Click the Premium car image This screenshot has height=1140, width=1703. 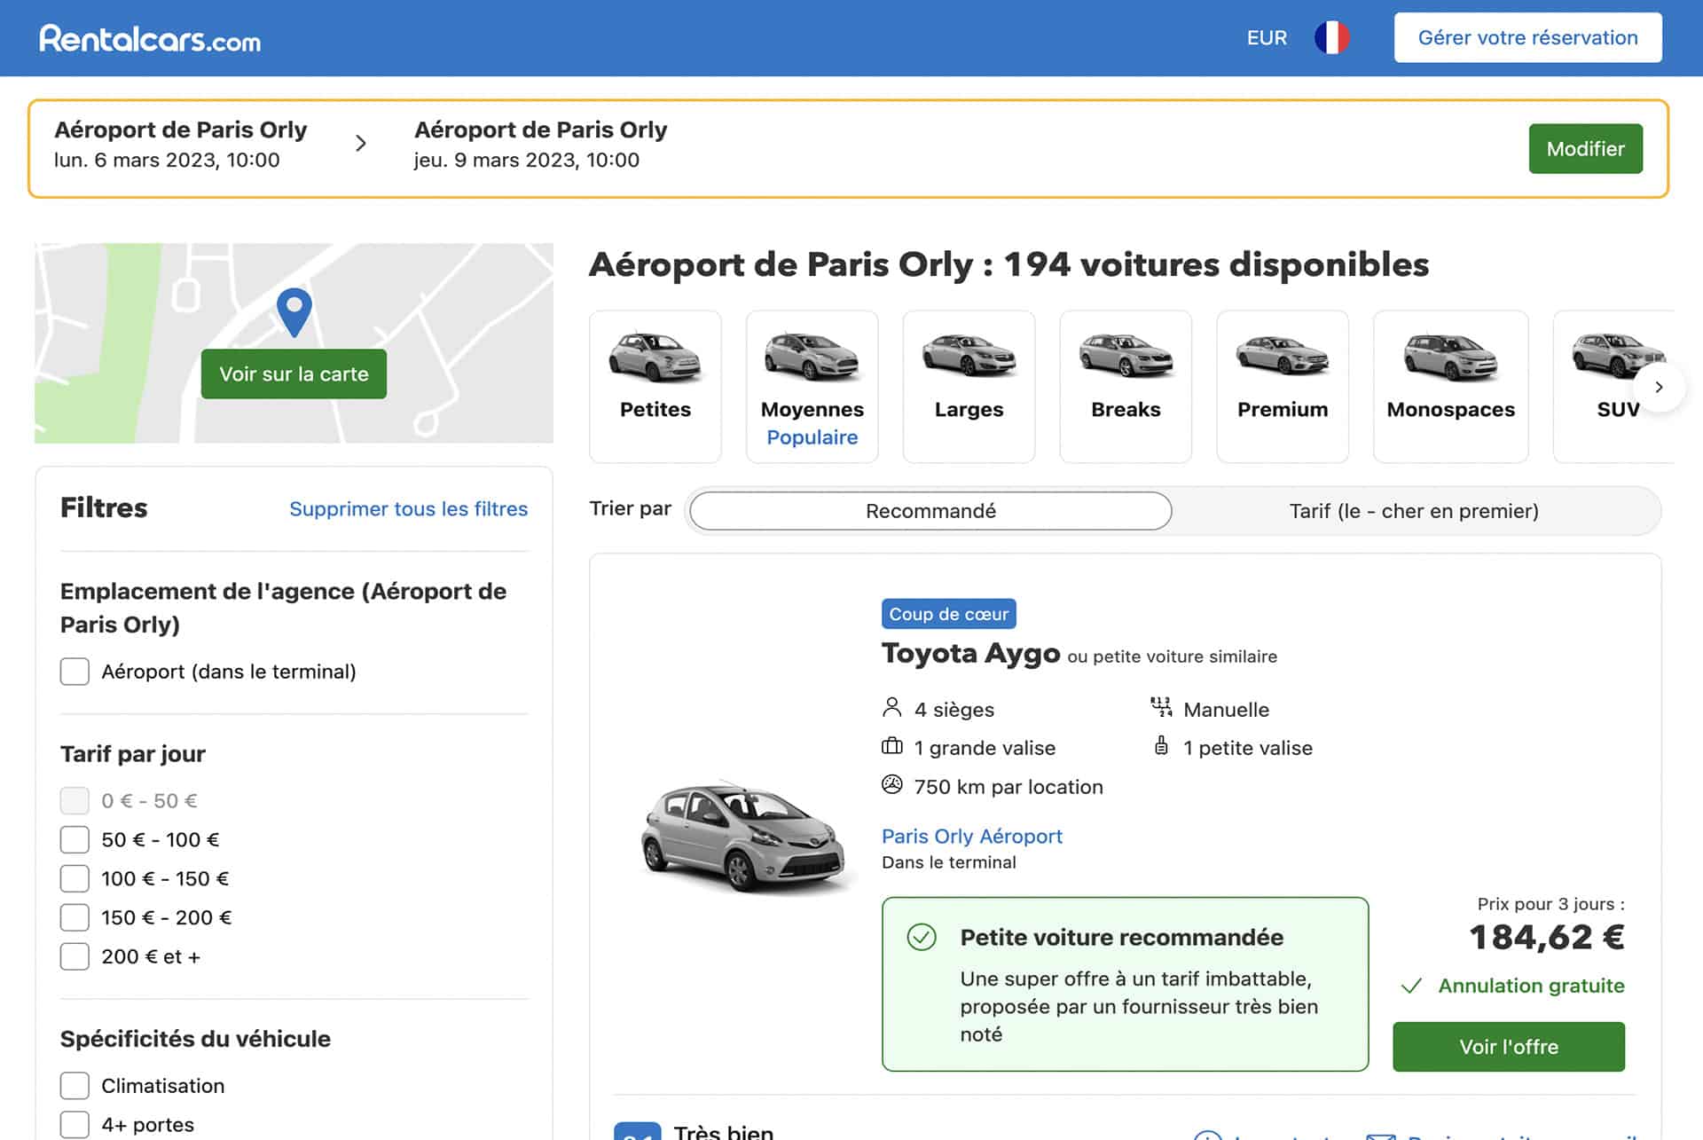[x=1283, y=357]
